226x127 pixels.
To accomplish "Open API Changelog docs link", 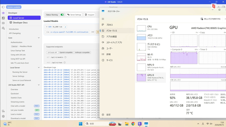I will (15, 33).
